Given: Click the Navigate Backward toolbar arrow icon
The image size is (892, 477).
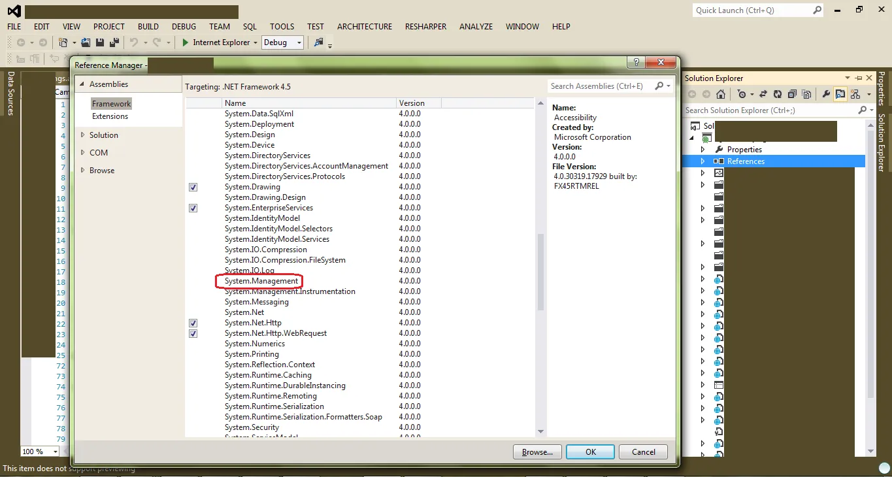Looking at the screenshot, I should click(21, 42).
